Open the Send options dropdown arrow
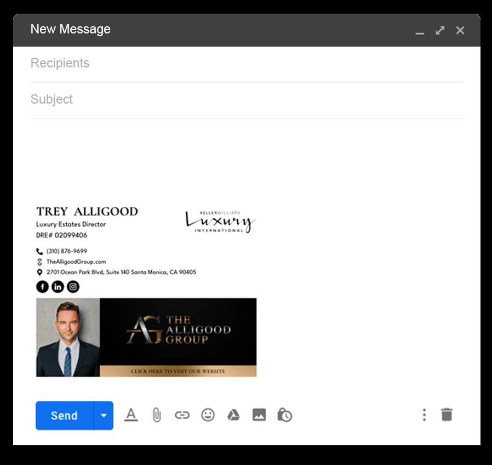Screen dimensions: 492x465 click(104, 416)
